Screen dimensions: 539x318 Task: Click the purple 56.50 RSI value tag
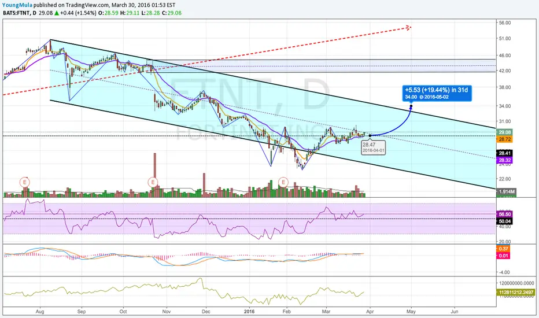click(x=505, y=214)
